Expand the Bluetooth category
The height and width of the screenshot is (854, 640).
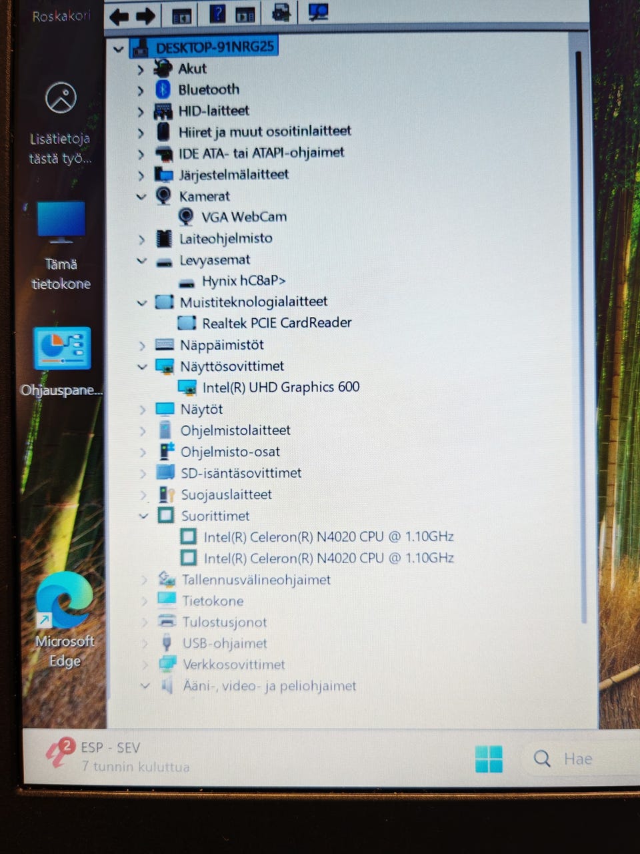[140, 90]
